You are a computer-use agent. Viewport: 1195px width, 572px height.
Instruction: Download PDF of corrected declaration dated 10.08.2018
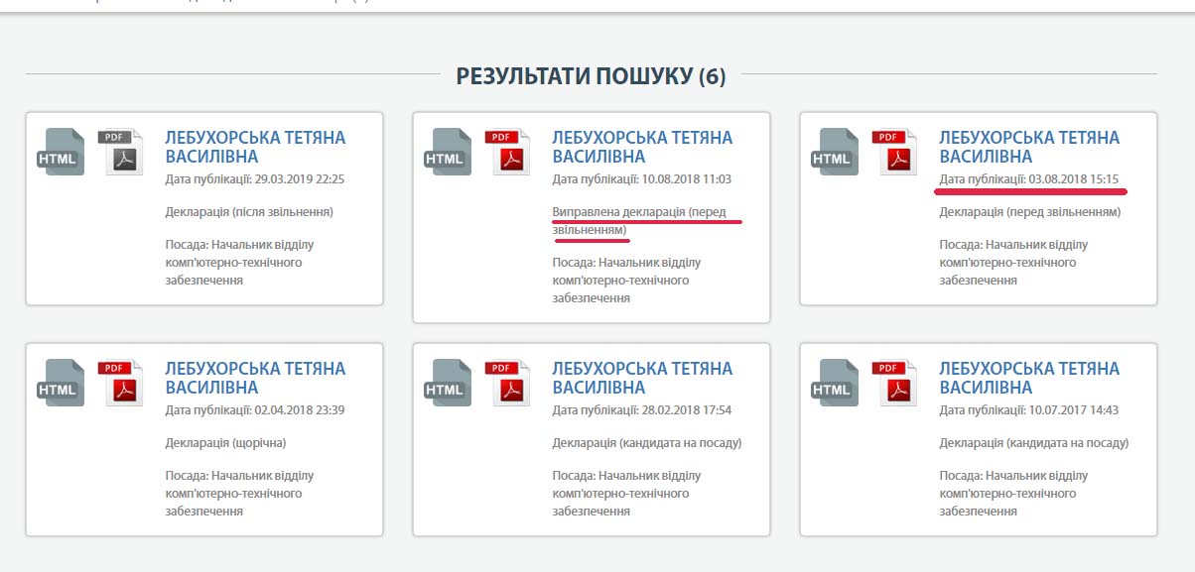coord(508,152)
